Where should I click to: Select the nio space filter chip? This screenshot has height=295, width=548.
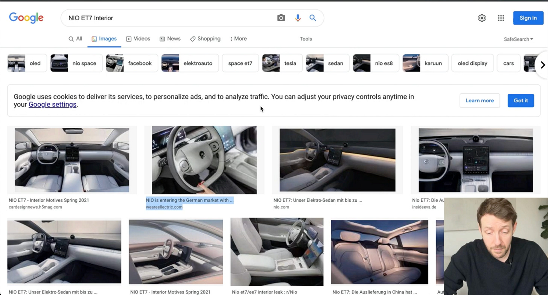(x=76, y=63)
